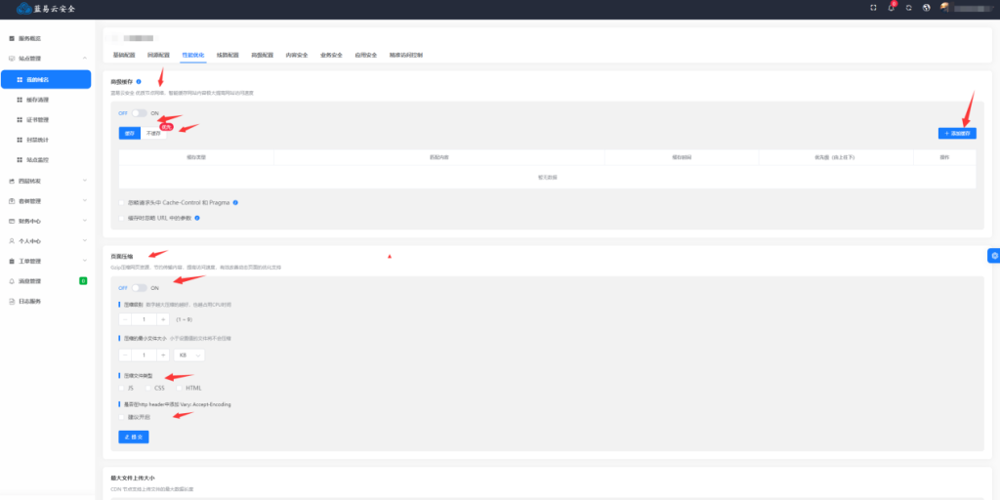Enable ignore Cache-Control and Pragma checkbox

coord(122,202)
